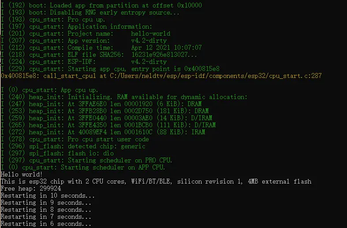Click the 'Restarting in 6 seconds...' line
The width and height of the screenshot is (347, 228).
click(46, 224)
